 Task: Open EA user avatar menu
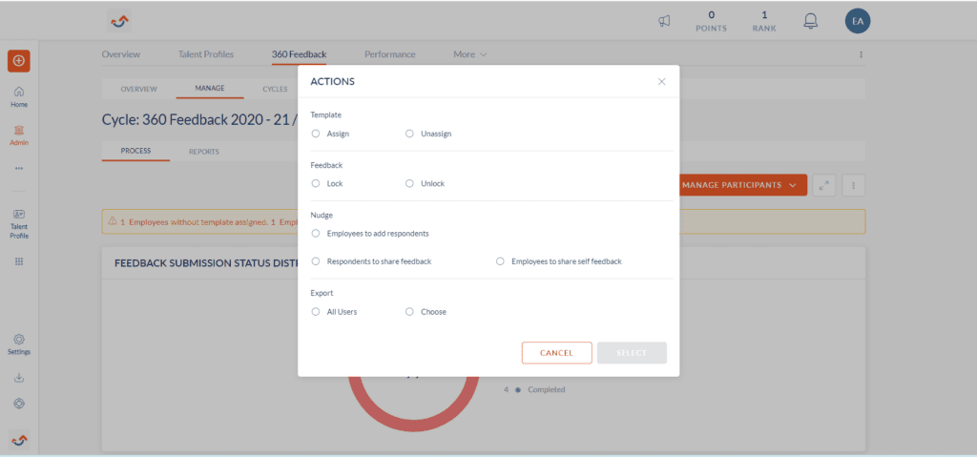[858, 21]
